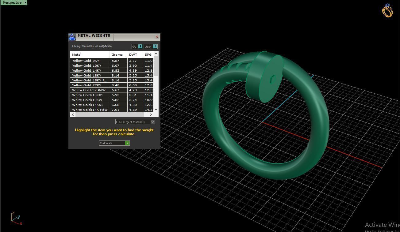
Task: Sort by the Grams column header
Action: (118, 54)
